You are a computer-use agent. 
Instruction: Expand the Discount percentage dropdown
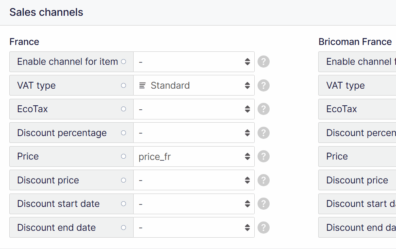[194, 133]
